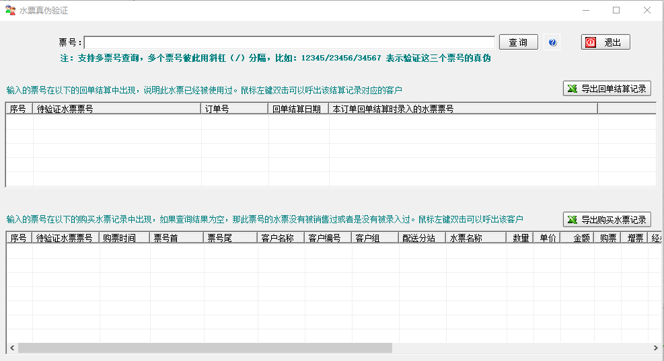The height and width of the screenshot is (361, 664).
Task: Click the blue help question mark icon
Action: [552, 42]
